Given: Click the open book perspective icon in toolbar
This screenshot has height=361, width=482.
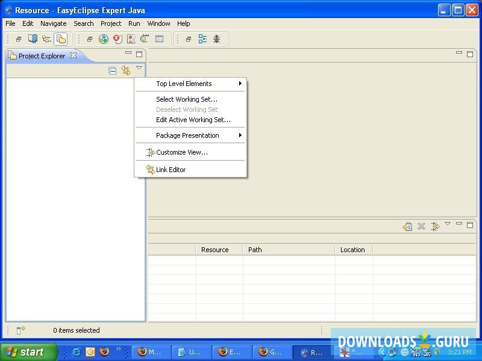Looking at the screenshot, I should [x=33, y=39].
